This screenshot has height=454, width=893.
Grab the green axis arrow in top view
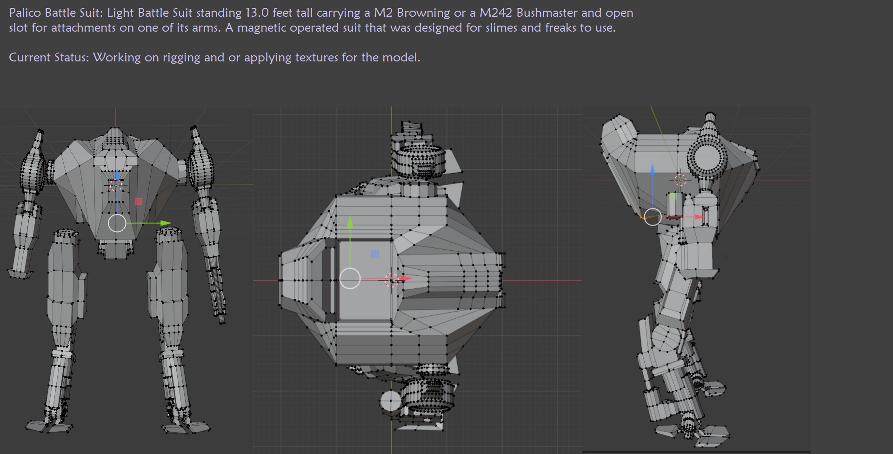pos(350,221)
